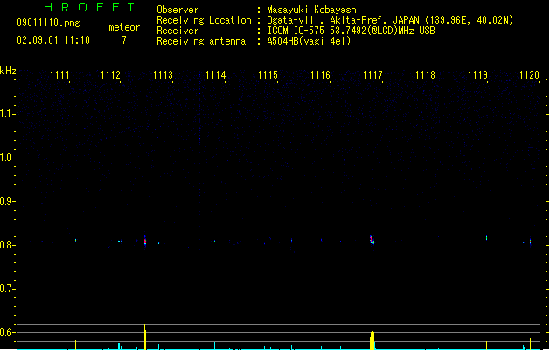Screen dimensions: 550x350
Task: Click the meteor echo after the 1112 mark
Action: (x=145, y=241)
